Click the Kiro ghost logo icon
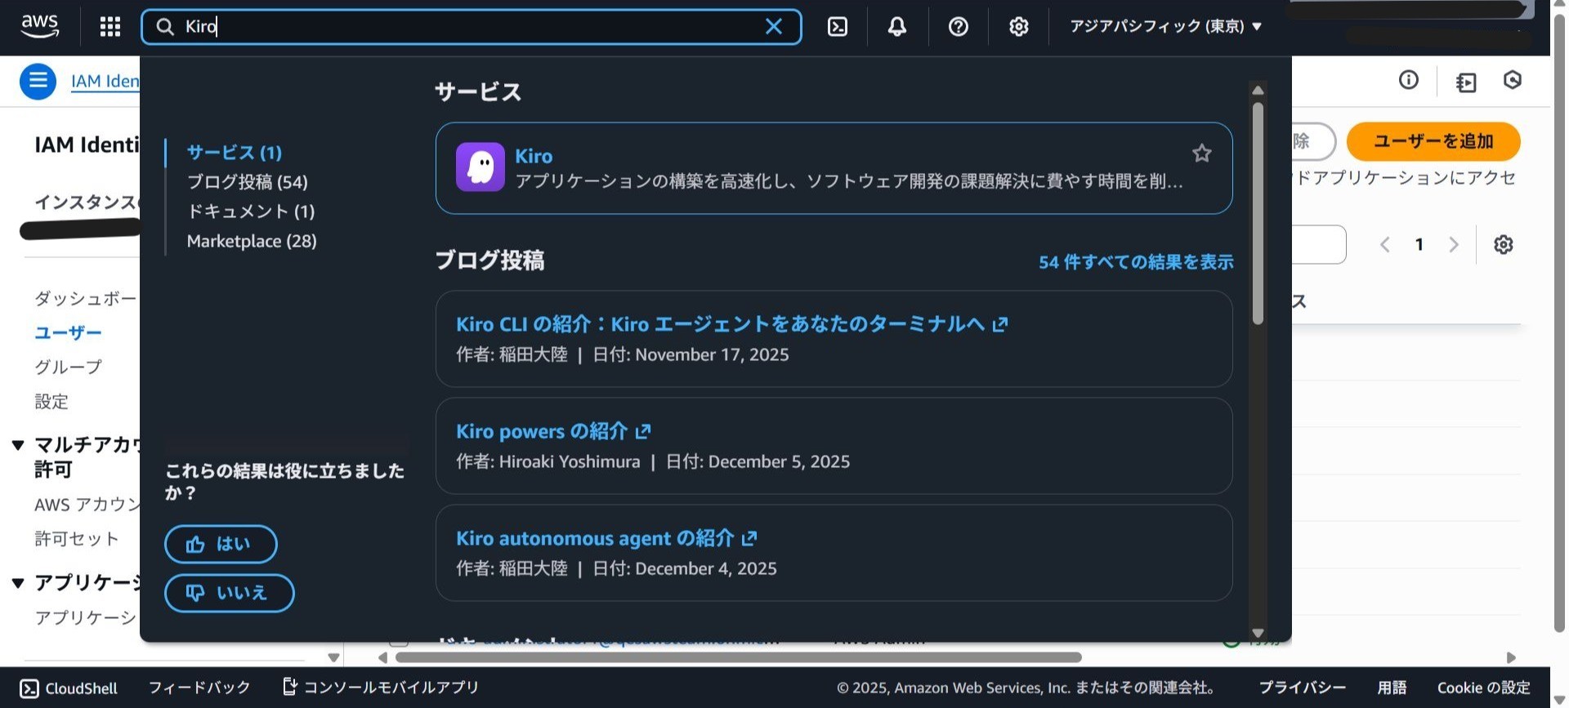 click(480, 167)
